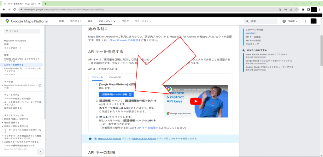Click the share page icon
The width and height of the screenshot is (323, 157).
point(291,9)
